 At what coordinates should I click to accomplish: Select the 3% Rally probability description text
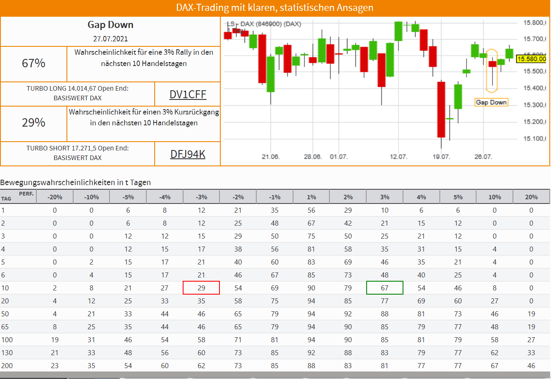(x=144, y=58)
